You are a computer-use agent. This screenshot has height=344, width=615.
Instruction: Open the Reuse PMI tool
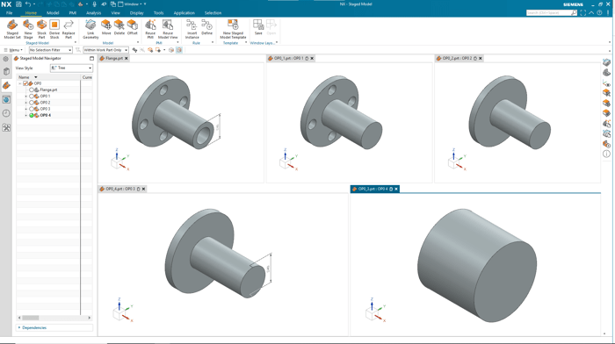click(x=150, y=29)
